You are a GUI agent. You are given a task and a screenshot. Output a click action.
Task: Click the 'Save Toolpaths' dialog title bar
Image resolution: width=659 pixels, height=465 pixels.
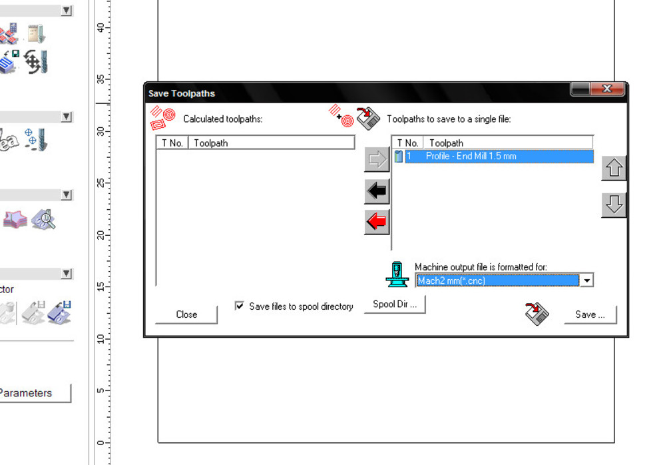point(357,93)
